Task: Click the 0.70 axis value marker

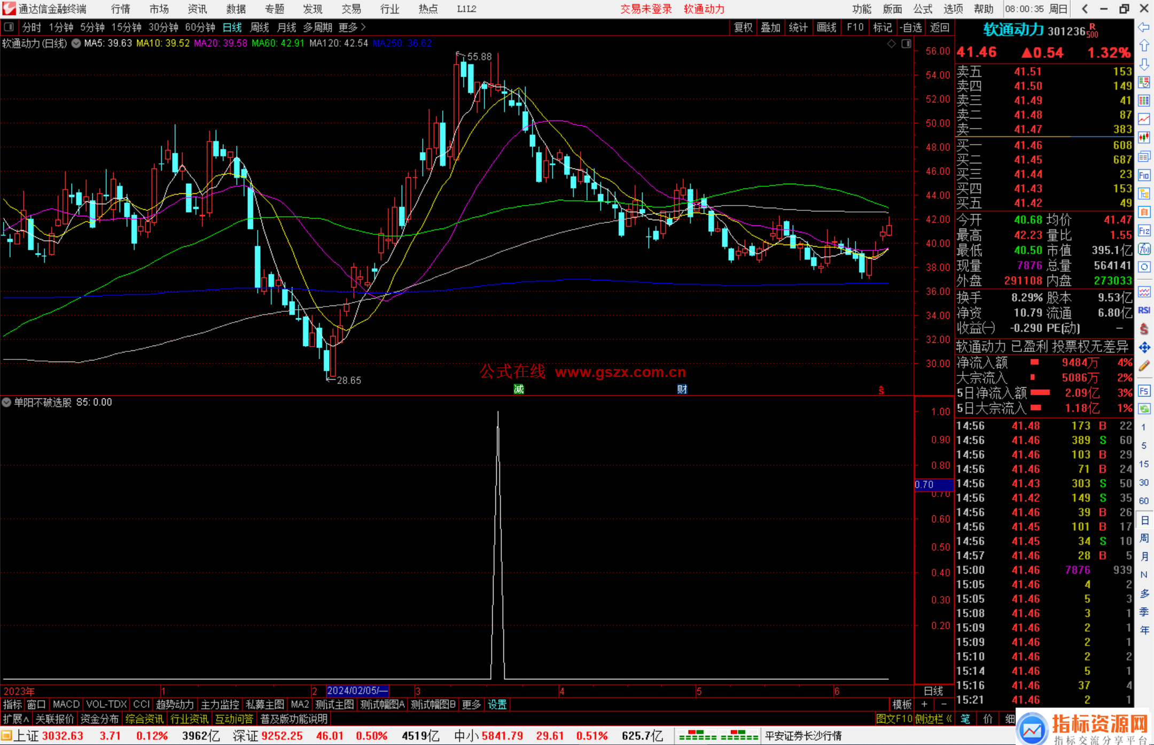Action: tap(934, 484)
